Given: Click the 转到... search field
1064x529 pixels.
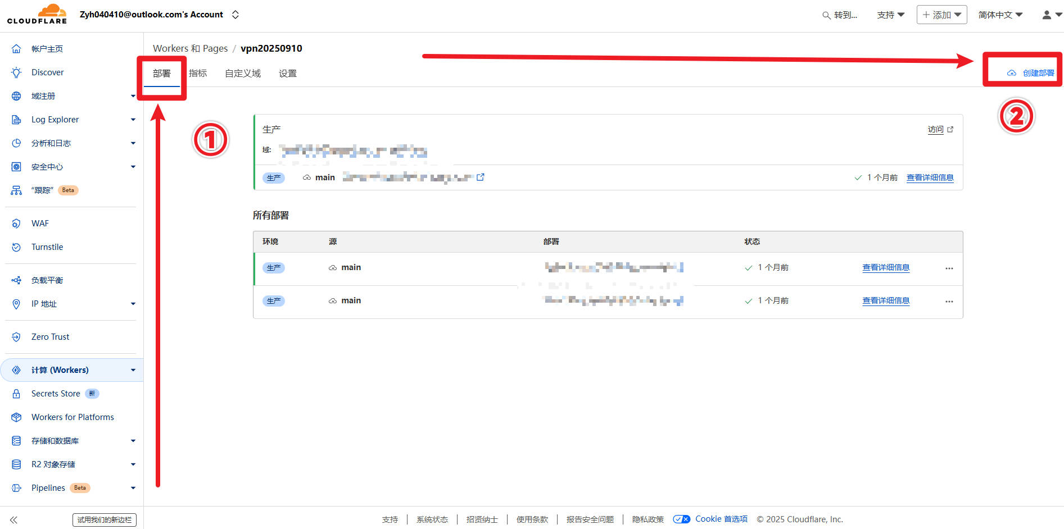Looking at the screenshot, I should 840,15.
